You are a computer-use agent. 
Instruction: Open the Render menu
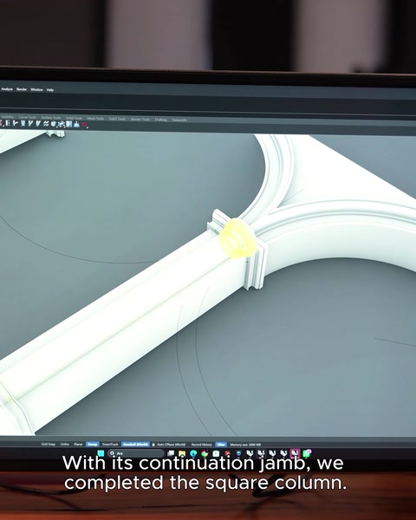click(x=22, y=89)
